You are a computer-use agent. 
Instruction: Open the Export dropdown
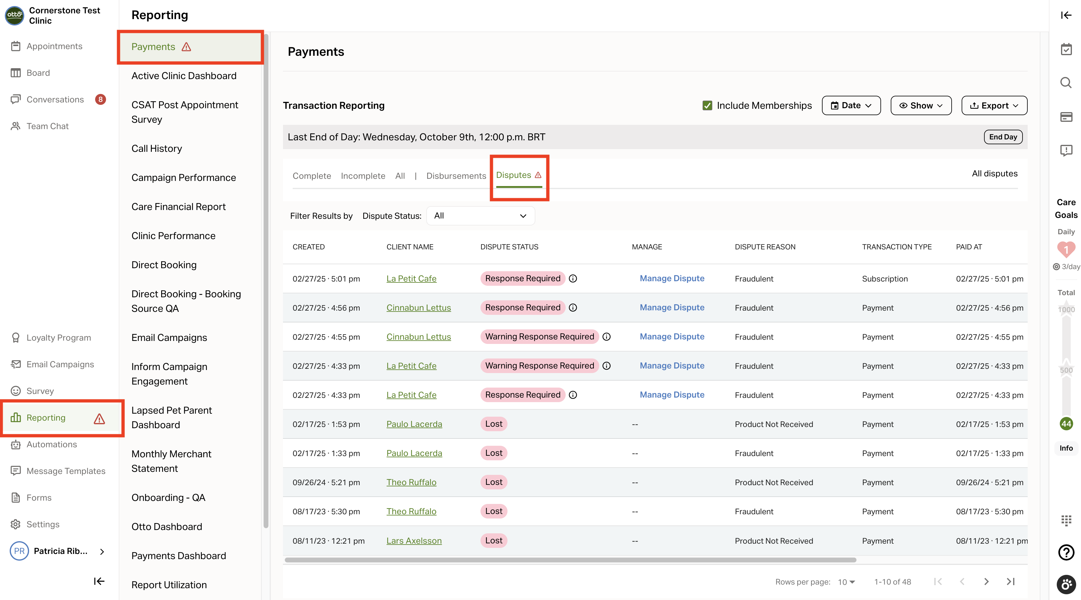[994, 105]
